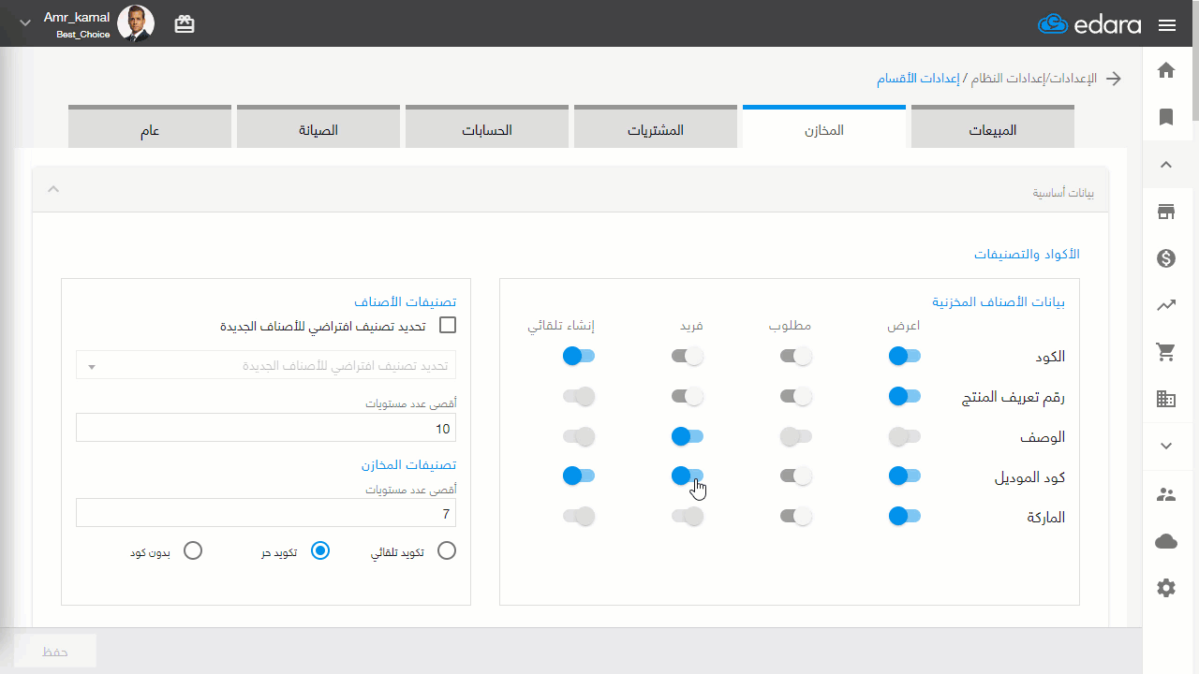Select the تكويد حر radio option
The width and height of the screenshot is (1199, 674).
pos(320,550)
